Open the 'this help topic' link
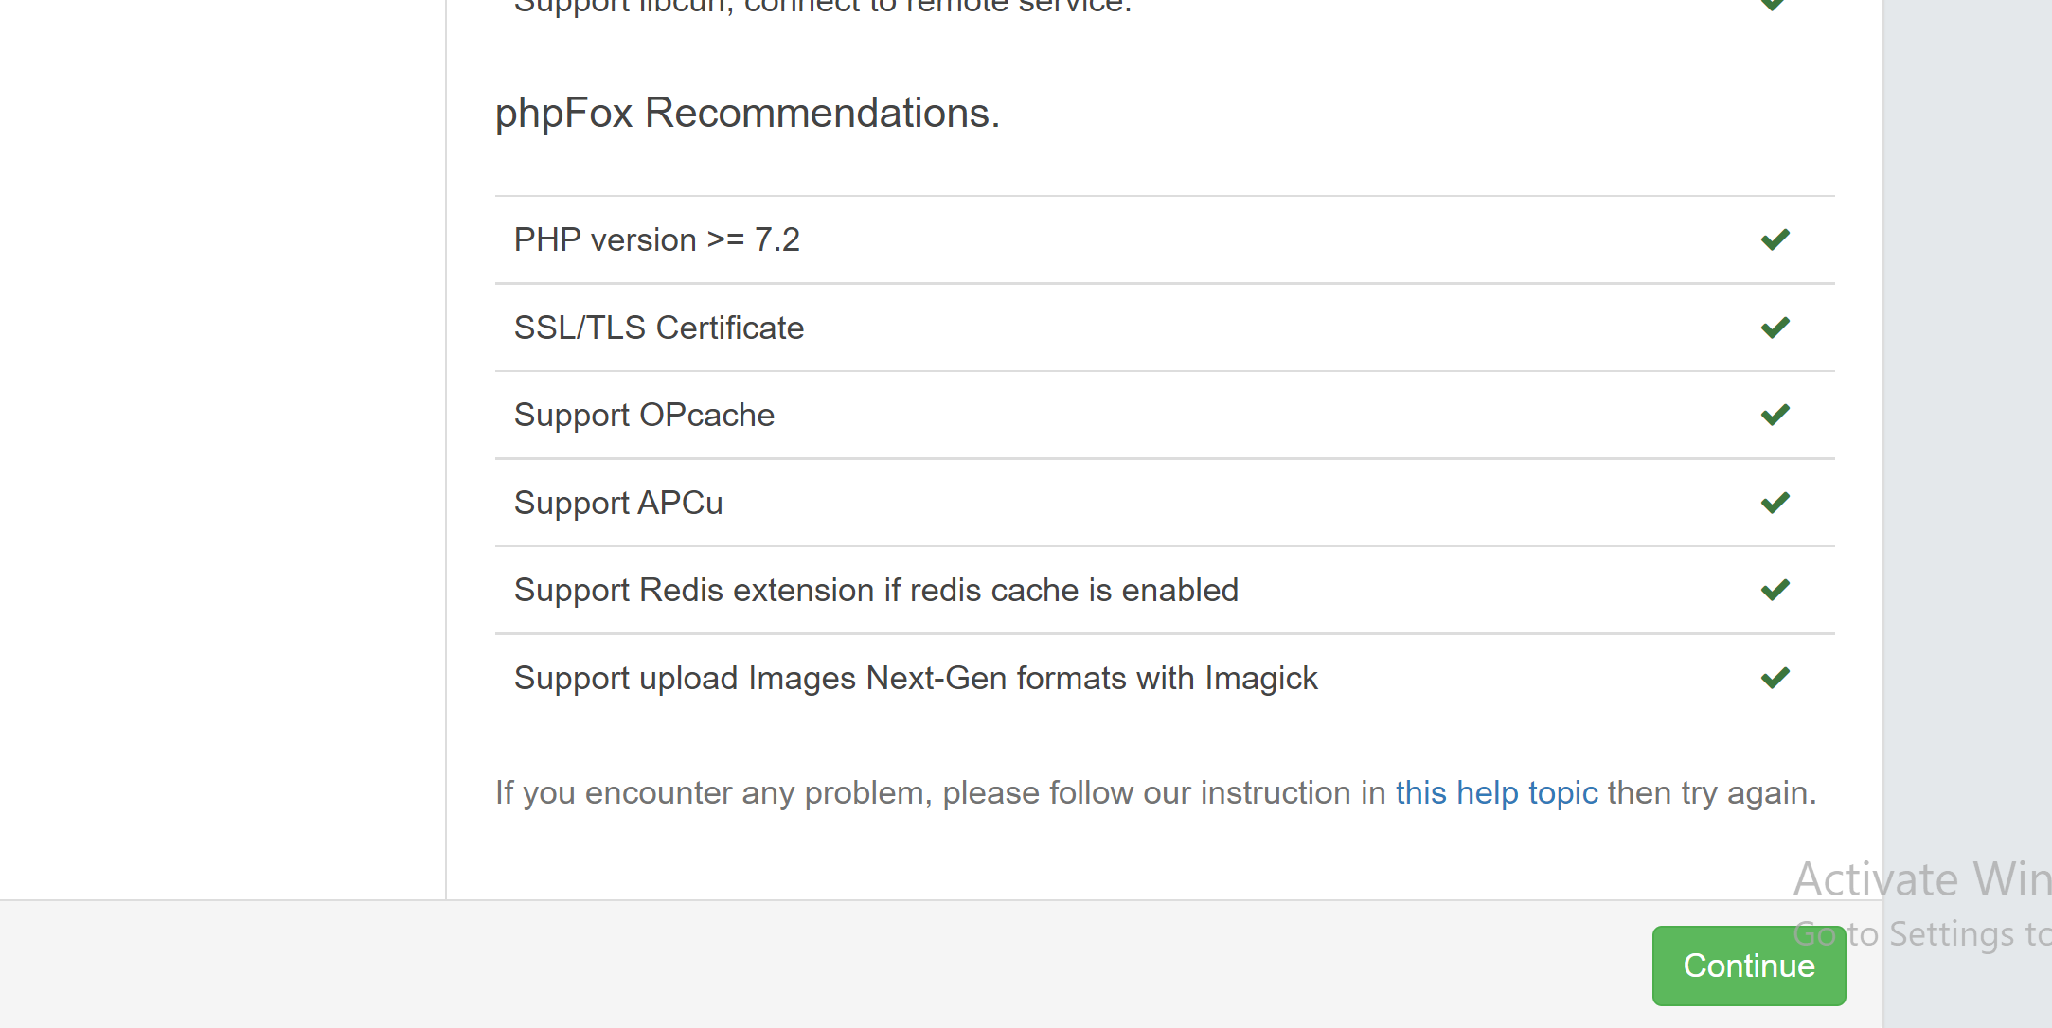 (1496, 792)
